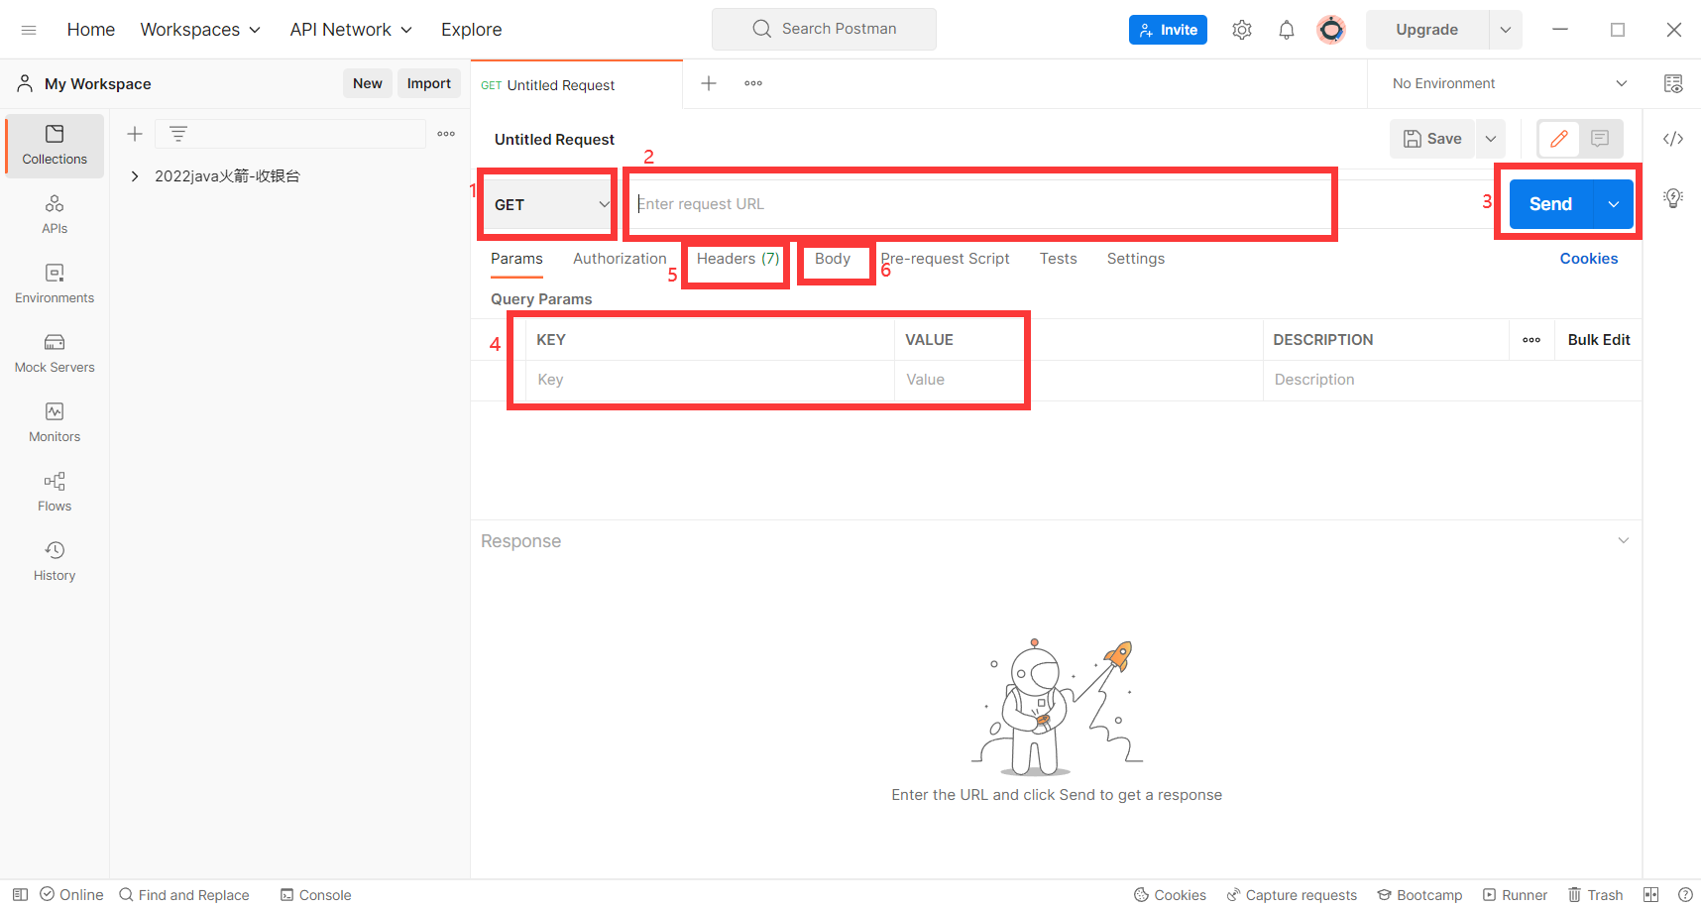
Task: Open Save options dropdown arrow
Action: [1491, 139]
